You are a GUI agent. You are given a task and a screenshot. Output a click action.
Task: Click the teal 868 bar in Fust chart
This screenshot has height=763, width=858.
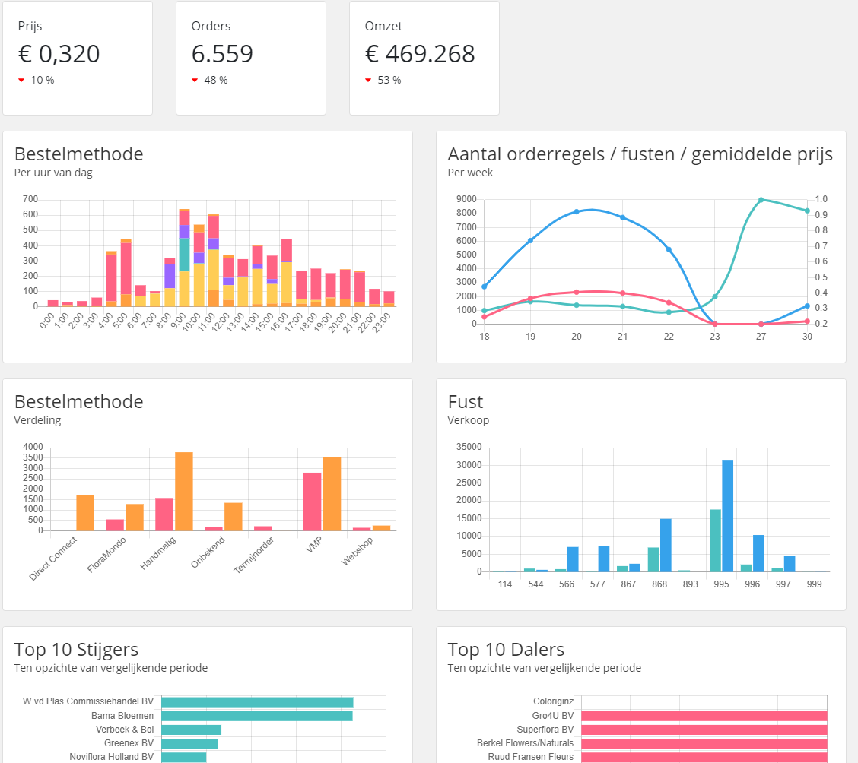point(653,559)
